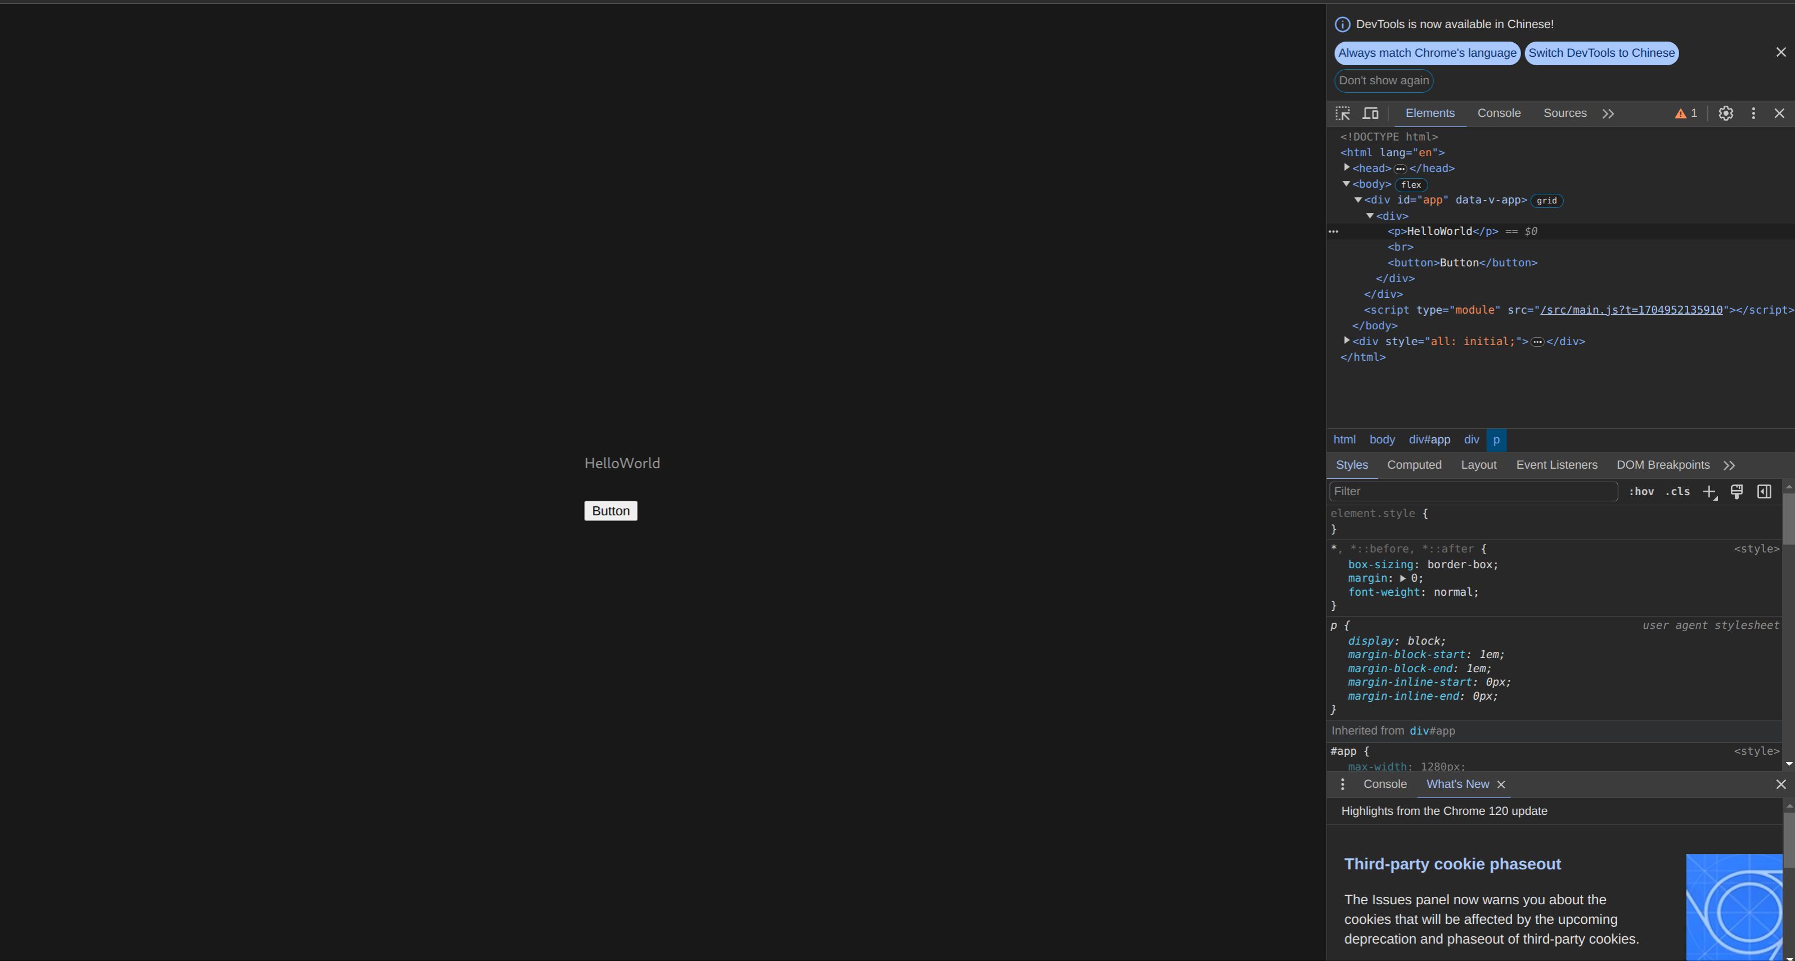The image size is (1795, 961).
Task: Open DevTools three-dot customize menu
Action: coord(1753,114)
